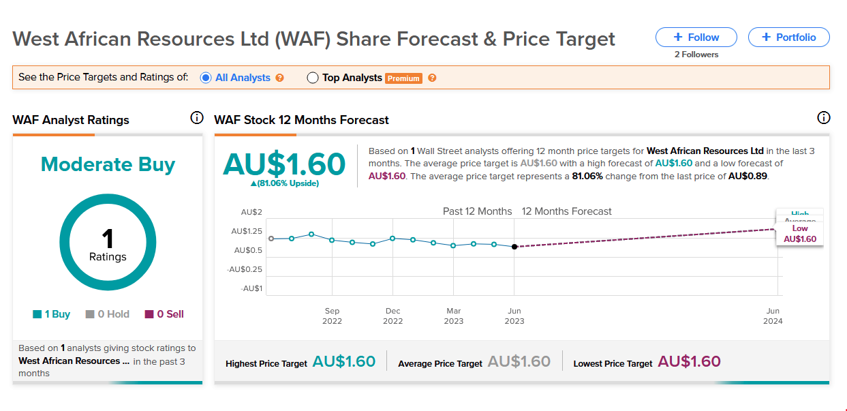Click the teal 1 Buy legend swatch
847x411 pixels.
[x=37, y=315]
